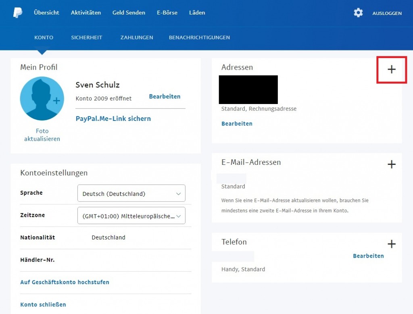Select the Benachrichtigungen tab
The height and width of the screenshot is (314, 413).
[199, 37]
